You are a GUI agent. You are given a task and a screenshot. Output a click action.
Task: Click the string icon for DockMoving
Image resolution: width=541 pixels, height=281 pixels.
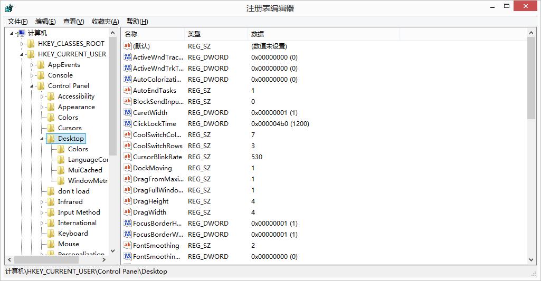pyautogui.click(x=128, y=168)
